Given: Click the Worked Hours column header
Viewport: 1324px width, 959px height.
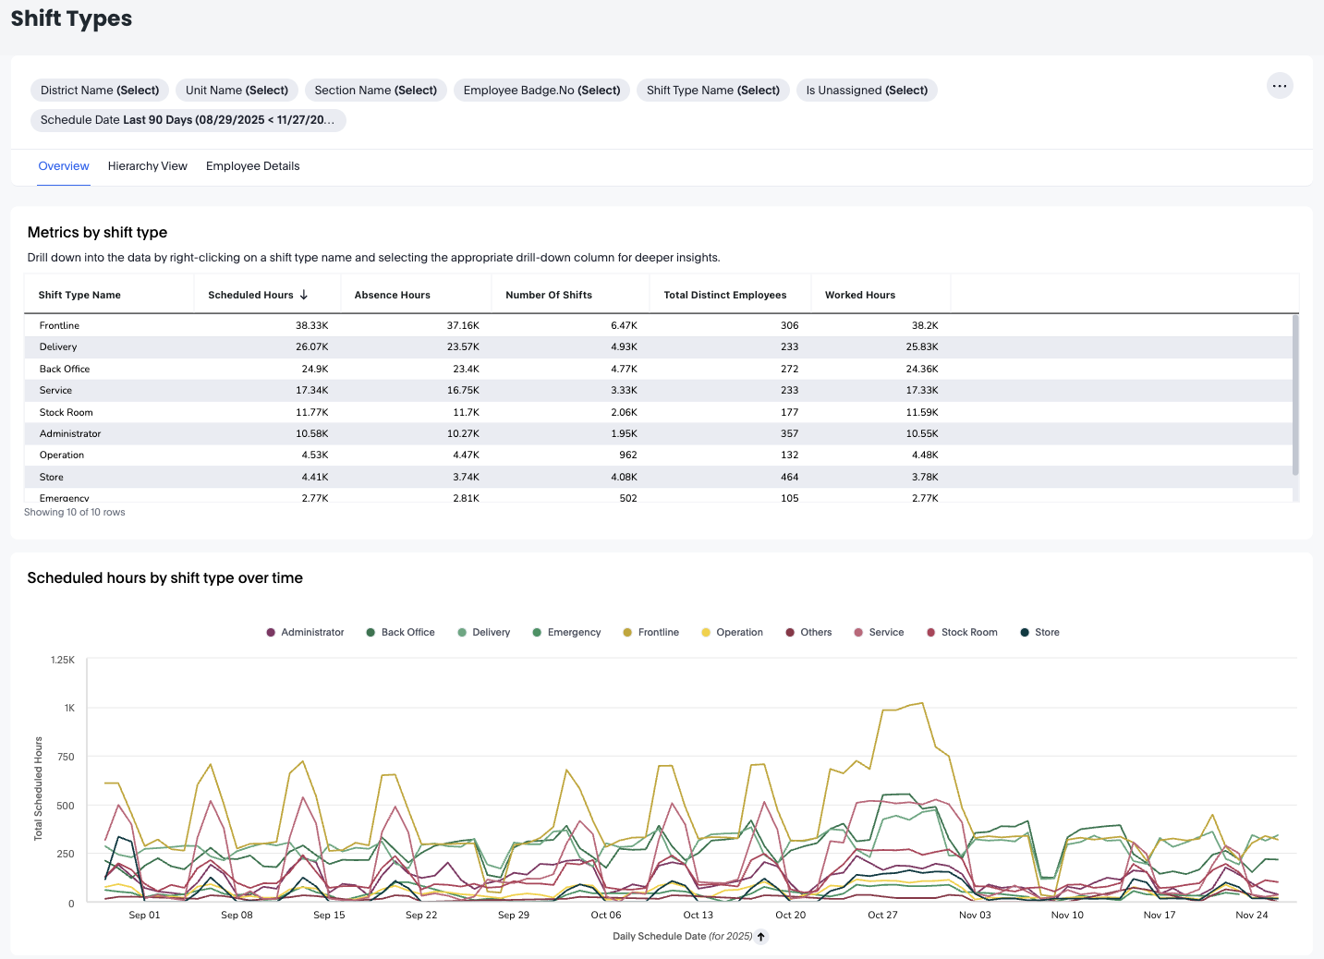Looking at the screenshot, I should click(859, 295).
